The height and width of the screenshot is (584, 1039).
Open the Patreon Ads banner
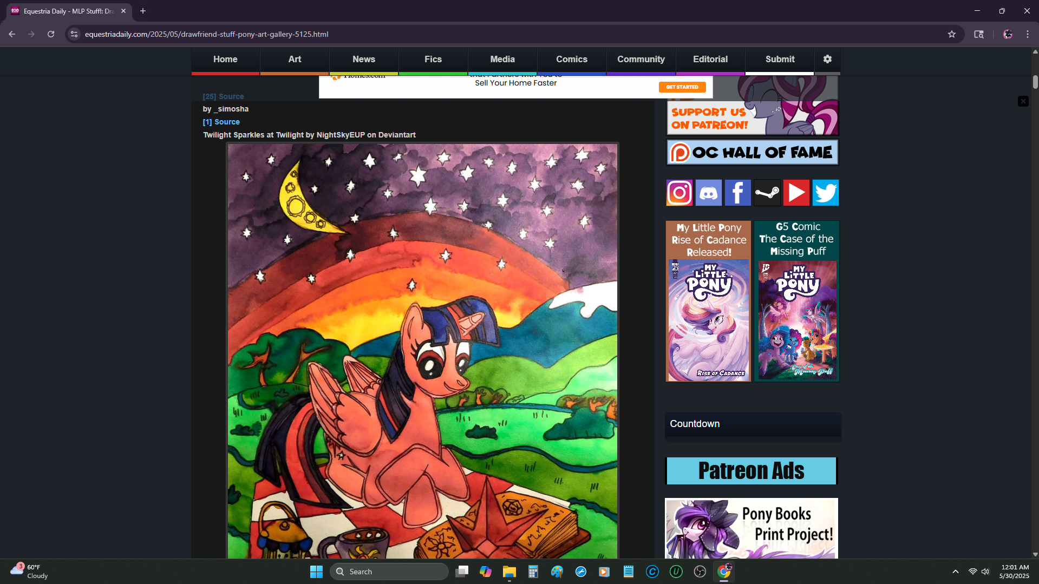pos(751,470)
